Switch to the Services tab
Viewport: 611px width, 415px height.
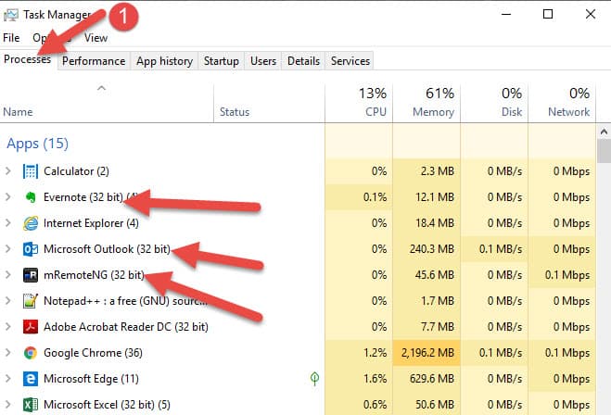350,61
